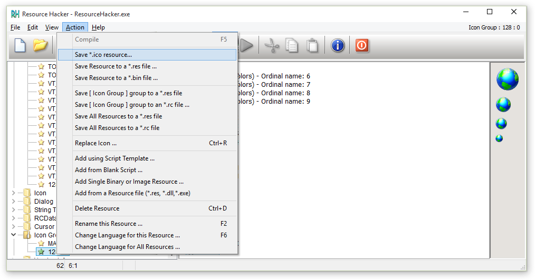The height and width of the screenshot is (280, 535).
Task: Choose Add Single Binary or Image Resource
Action: 147,182
